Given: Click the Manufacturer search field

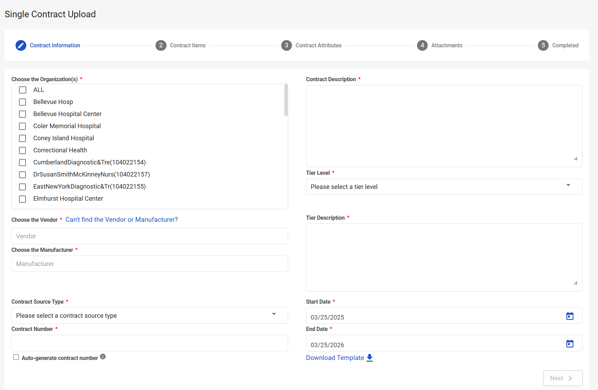Looking at the screenshot, I should pos(150,264).
